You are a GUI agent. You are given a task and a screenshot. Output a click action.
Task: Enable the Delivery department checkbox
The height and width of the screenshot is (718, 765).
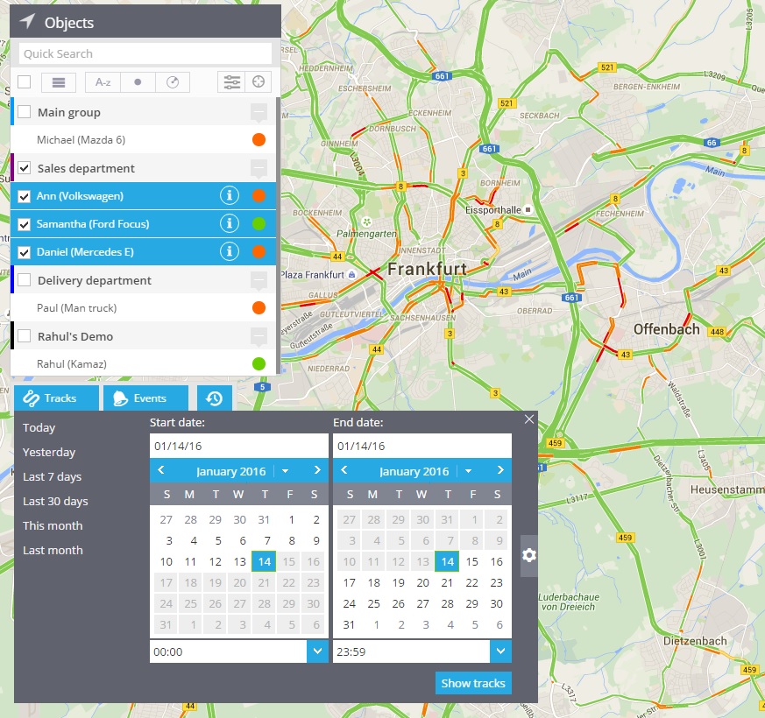point(25,280)
